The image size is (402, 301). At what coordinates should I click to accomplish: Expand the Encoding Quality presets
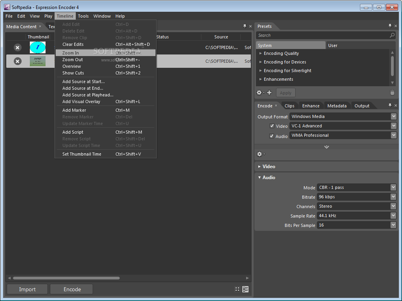261,53
